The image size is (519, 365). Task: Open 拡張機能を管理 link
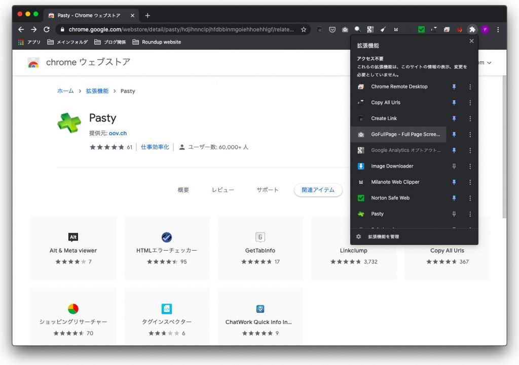click(383, 237)
